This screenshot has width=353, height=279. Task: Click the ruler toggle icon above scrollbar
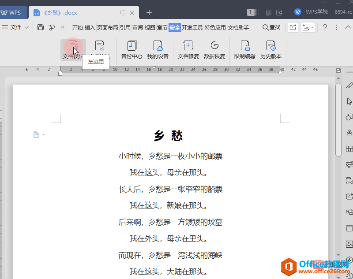coord(338,71)
